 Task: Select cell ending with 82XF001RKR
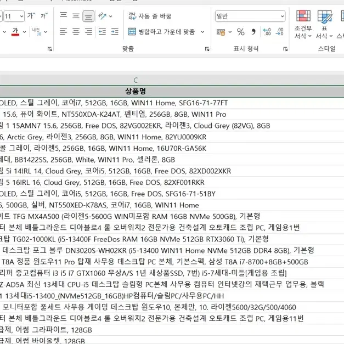click(x=172, y=183)
